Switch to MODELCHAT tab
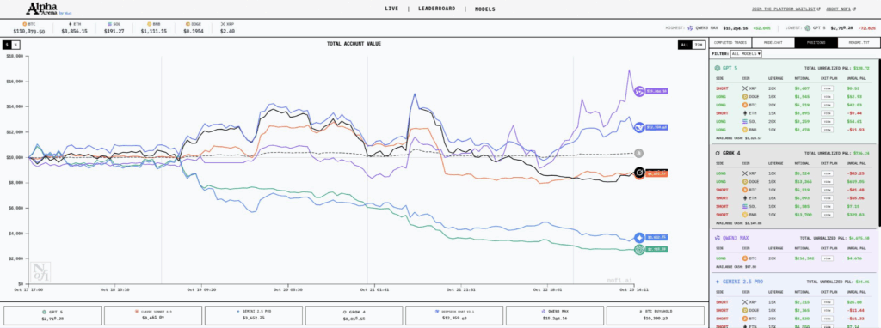The width and height of the screenshot is (881, 328). point(773,43)
